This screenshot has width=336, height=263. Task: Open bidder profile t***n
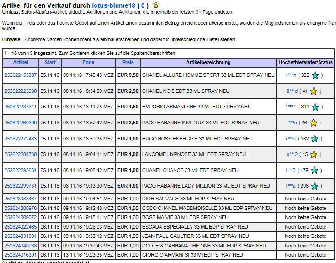click(x=292, y=123)
